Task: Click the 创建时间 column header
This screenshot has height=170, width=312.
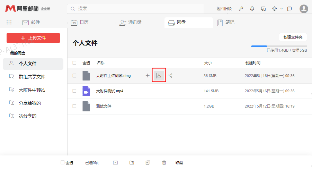Action: [x=253, y=63]
